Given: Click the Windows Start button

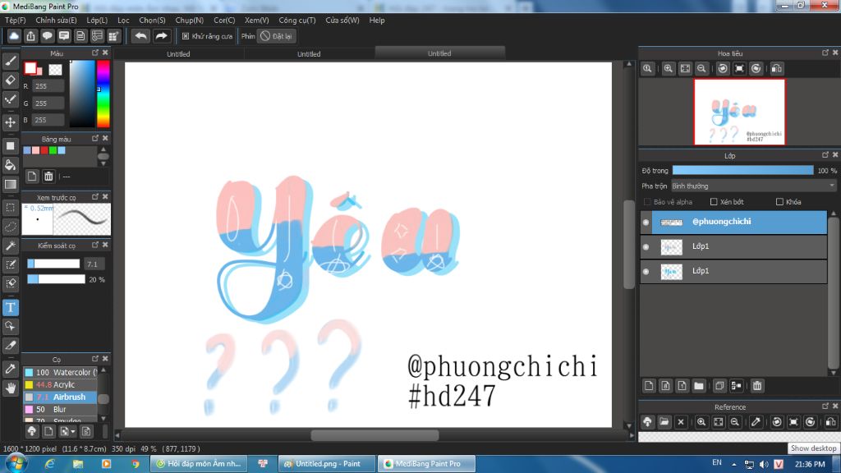Looking at the screenshot, I should (16, 464).
